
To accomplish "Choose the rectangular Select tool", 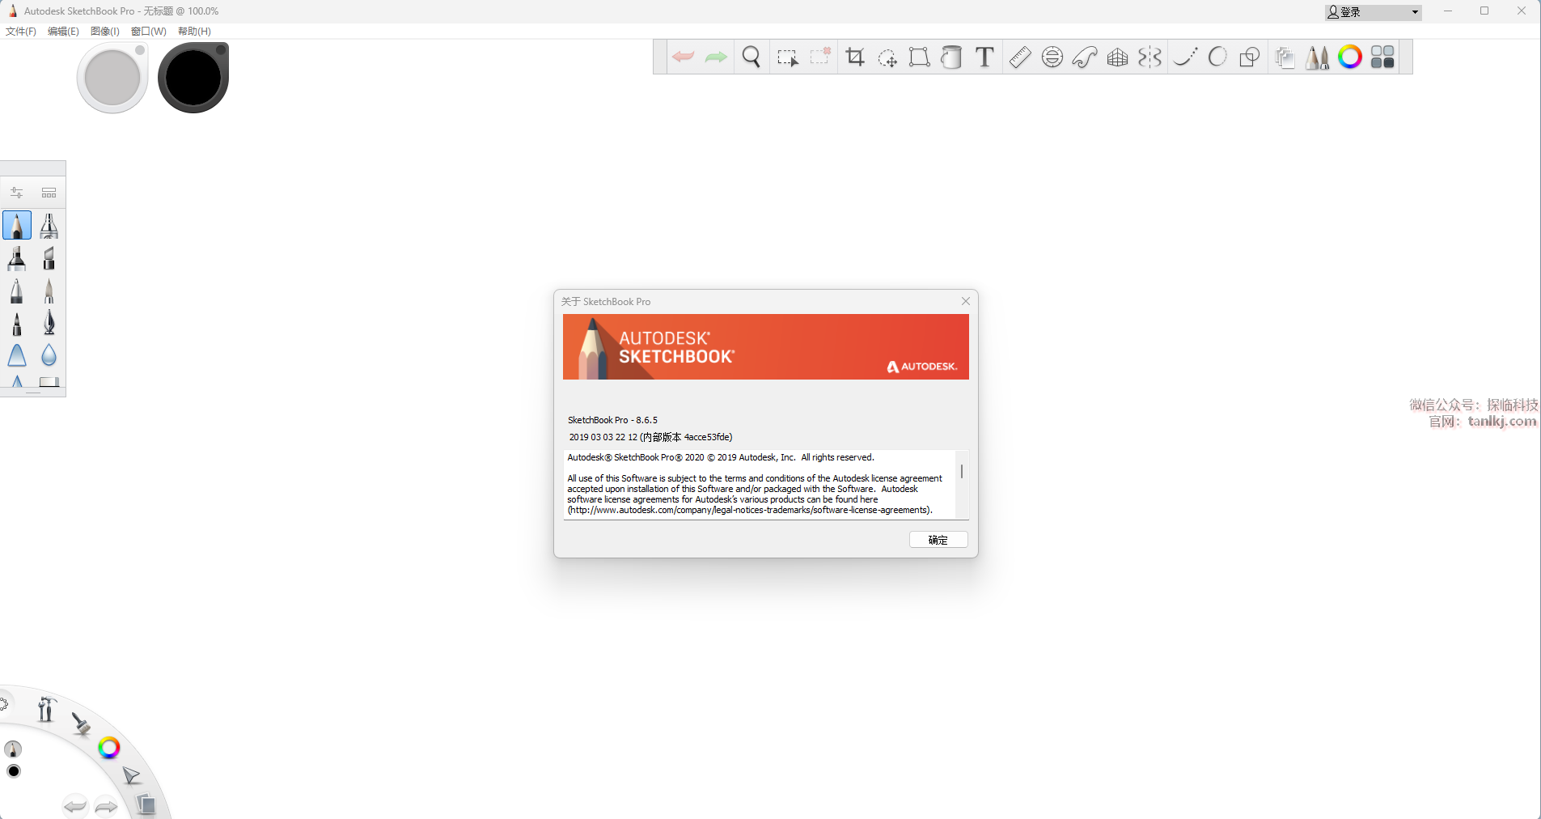I will [x=787, y=57].
